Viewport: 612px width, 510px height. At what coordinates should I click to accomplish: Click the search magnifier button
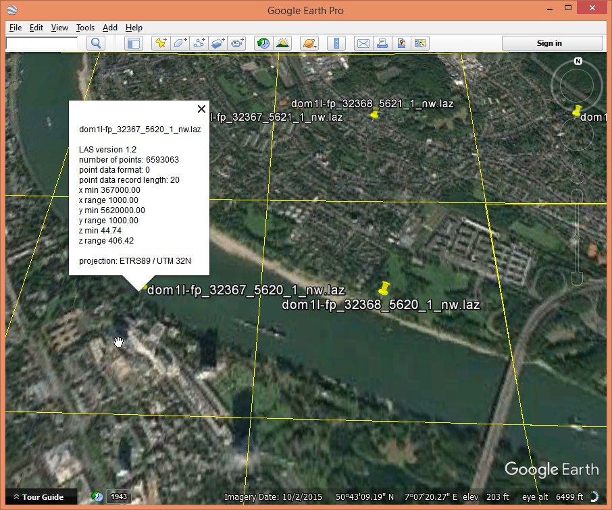96,43
